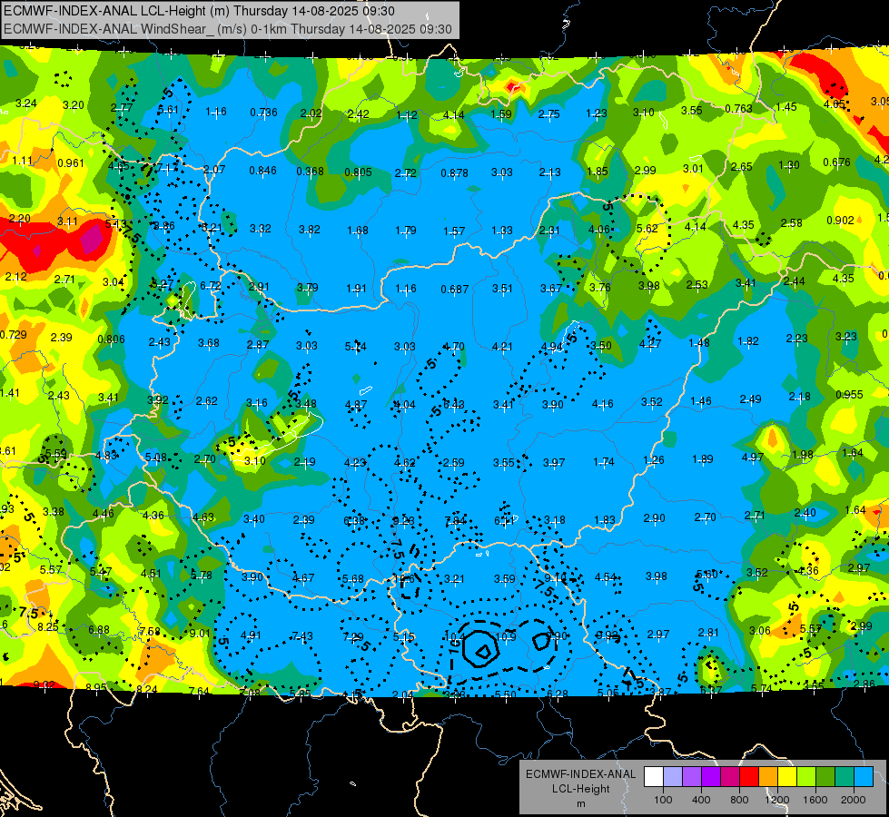Click the magenta legend color swatch
This screenshot has width=889, height=817.
tap(730, 777)
